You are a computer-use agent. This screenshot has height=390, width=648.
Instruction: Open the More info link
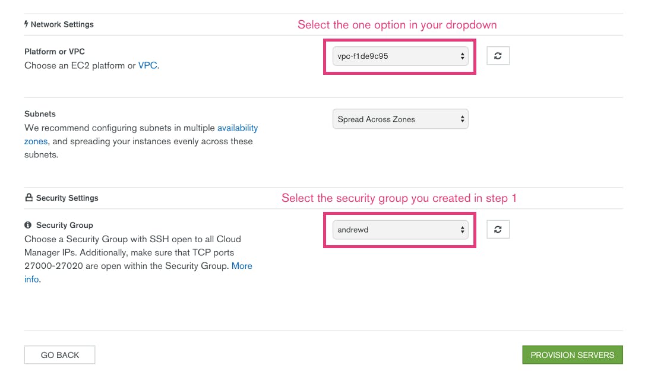click(138, 272)
